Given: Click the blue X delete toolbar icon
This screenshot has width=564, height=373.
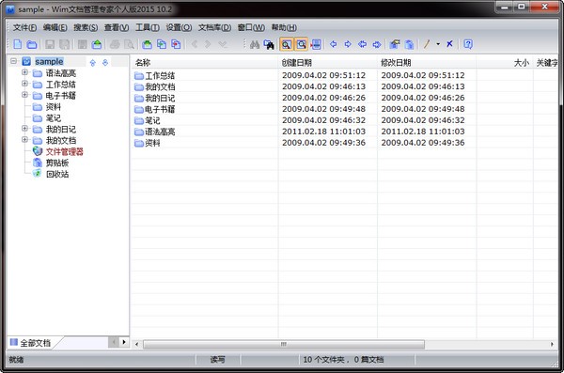Looking at the screenshot, I should [x=449, y=44].
